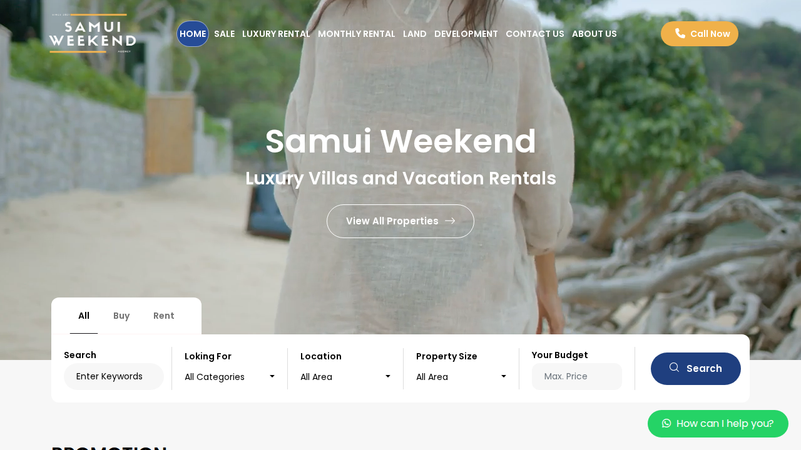Click the magnifier icon in Search button

pos(674,367)
